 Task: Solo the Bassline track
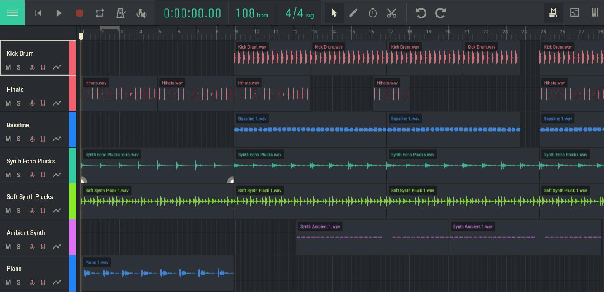pyautogui.click(x=19, y=139)
